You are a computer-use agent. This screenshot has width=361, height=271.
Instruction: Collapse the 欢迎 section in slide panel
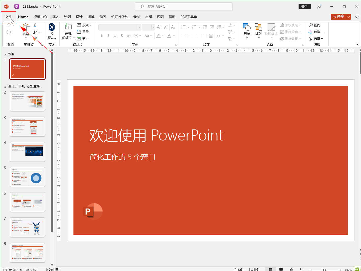[5, 54]
